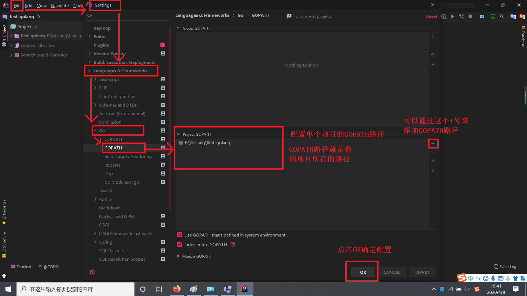Open the 1: Project side tab
This screenshot has height=296, width=527.
[x=4, y=33]
